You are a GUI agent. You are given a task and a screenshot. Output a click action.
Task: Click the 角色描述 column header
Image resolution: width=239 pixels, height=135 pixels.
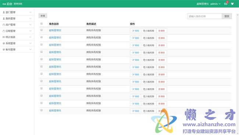click(x=91, y=24)
